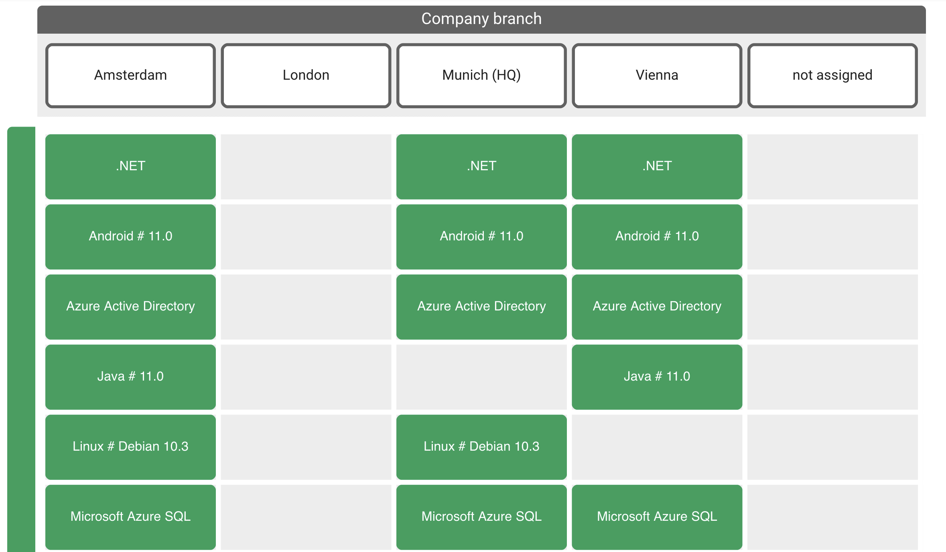Select the Vienna column header

657,75
